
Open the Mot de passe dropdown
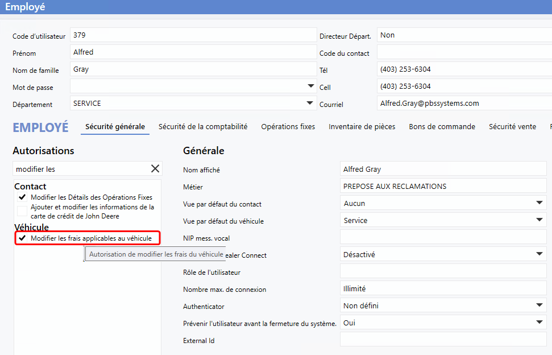point(310,86)
